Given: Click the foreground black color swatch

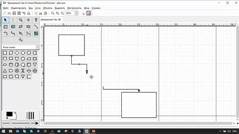Looking at the screenshot, I should (9, 114).
